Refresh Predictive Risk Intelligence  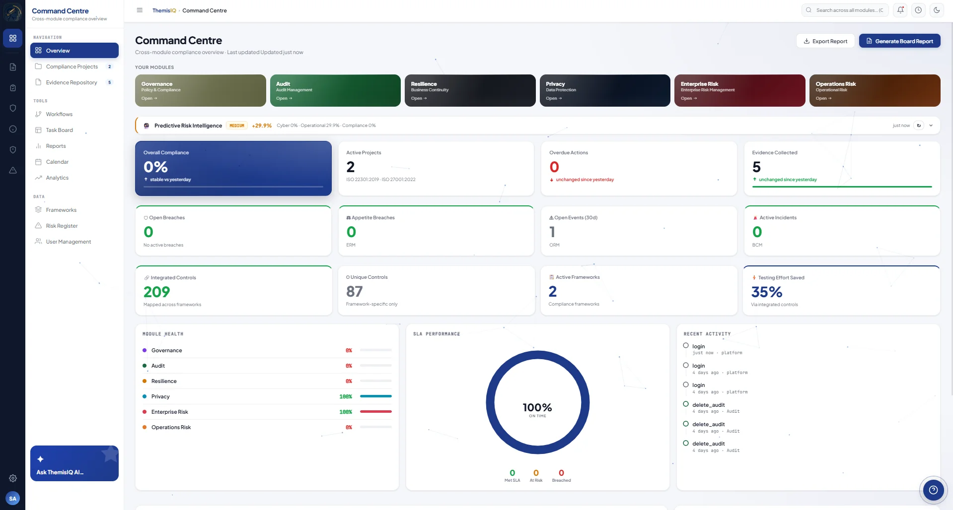(x=919, y=126)
